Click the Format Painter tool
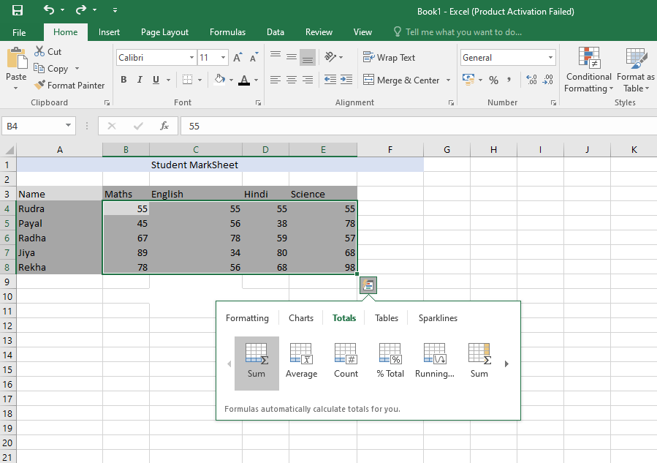657x463 pixels. (69, 86)
